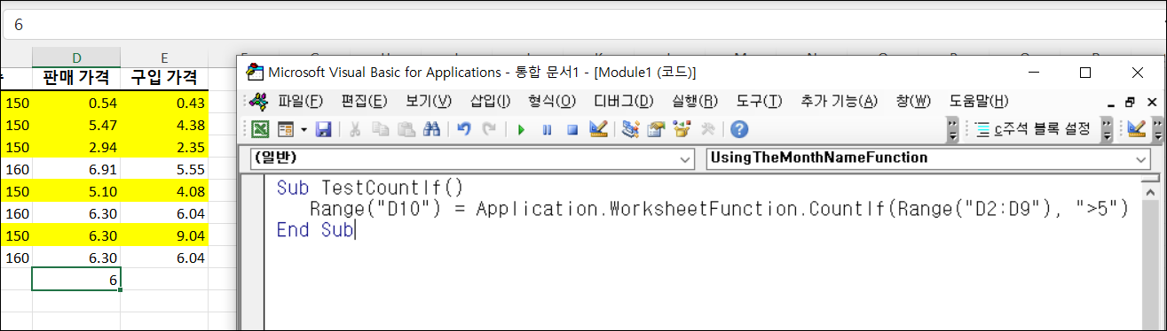Select cell with value 2.94
1167x331 pixels.
click(x=76, y=146)
